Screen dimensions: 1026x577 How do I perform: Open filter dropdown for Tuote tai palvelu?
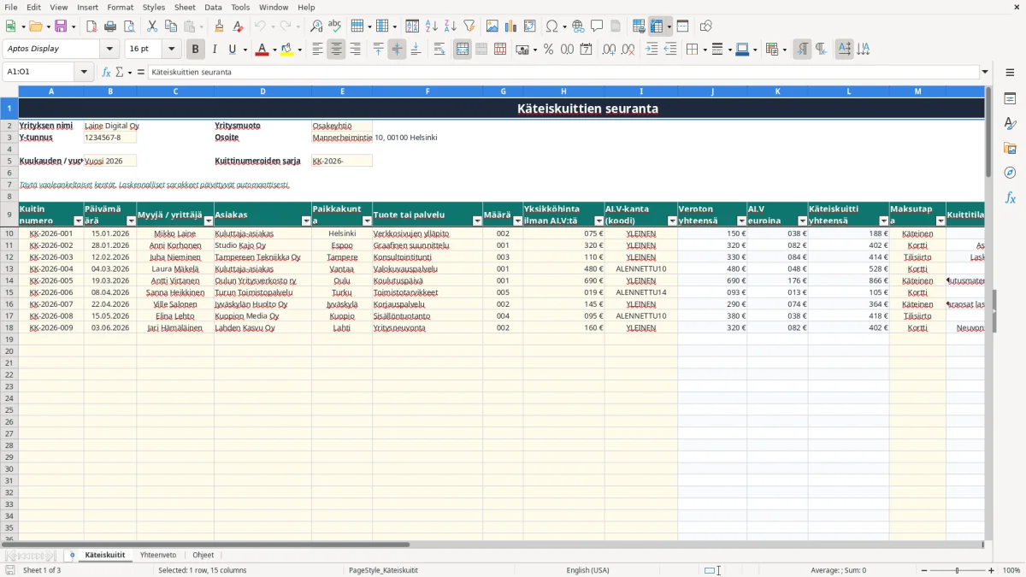476,221
